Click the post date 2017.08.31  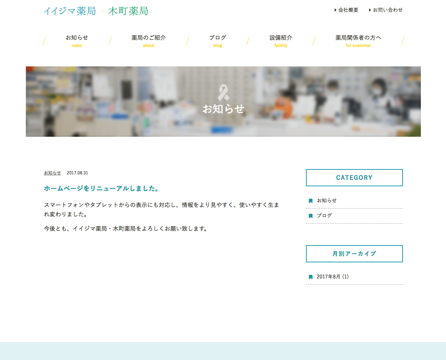pyautogui.click(x=78, y=173)
